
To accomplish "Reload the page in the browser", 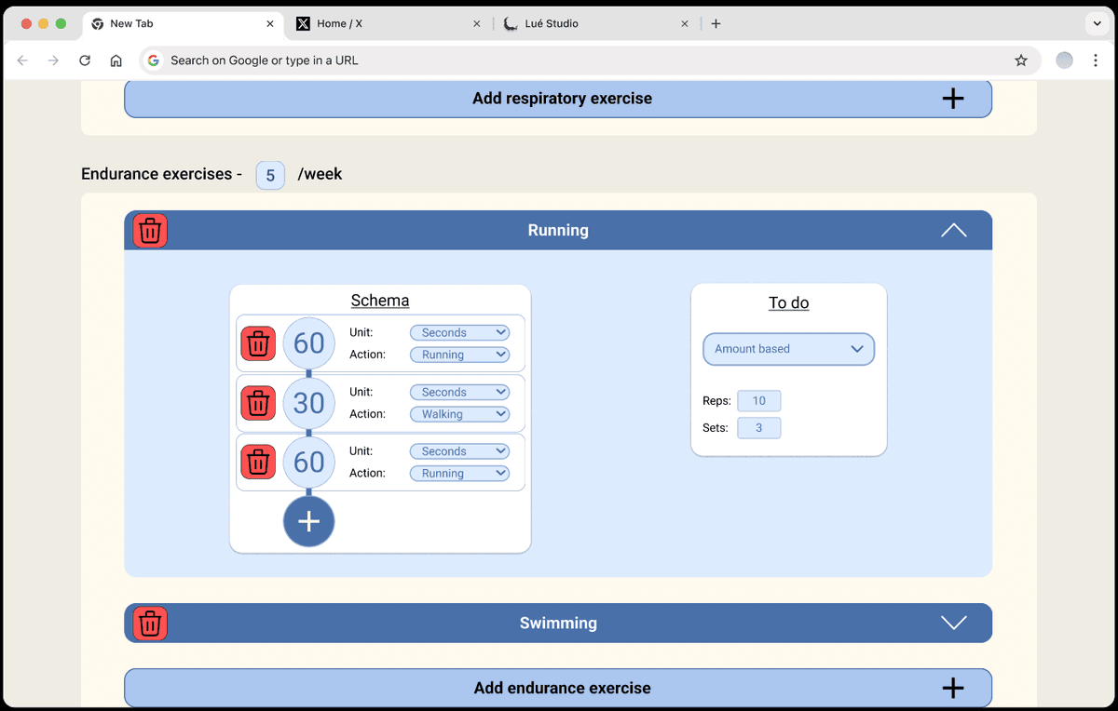I will (85, 60).
